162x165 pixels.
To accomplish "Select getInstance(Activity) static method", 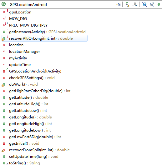I will 47,32.
